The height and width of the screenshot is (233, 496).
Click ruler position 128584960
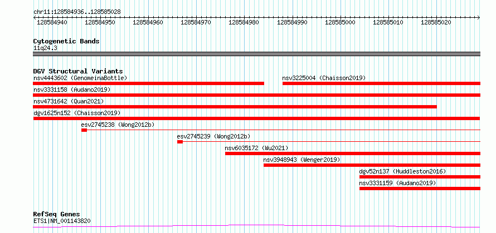pyautogui.click(x=148, y=22)
